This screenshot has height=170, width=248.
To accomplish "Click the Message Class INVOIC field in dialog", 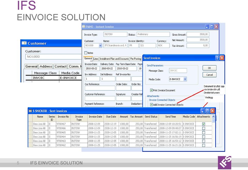I will click(x=178, y=71).
